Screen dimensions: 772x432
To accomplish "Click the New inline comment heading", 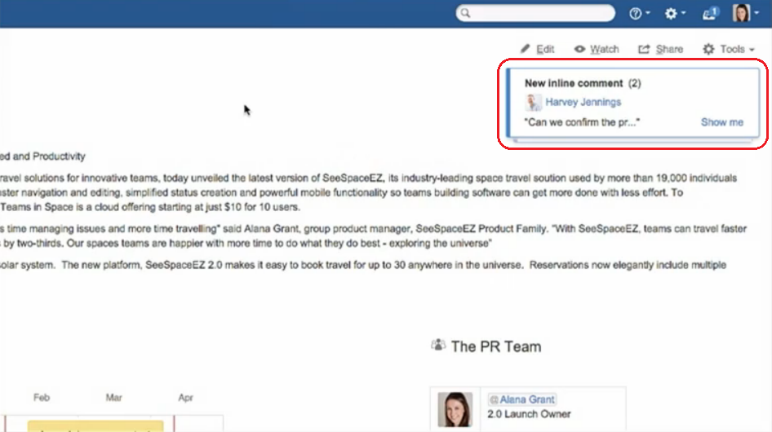I will 574,83.
